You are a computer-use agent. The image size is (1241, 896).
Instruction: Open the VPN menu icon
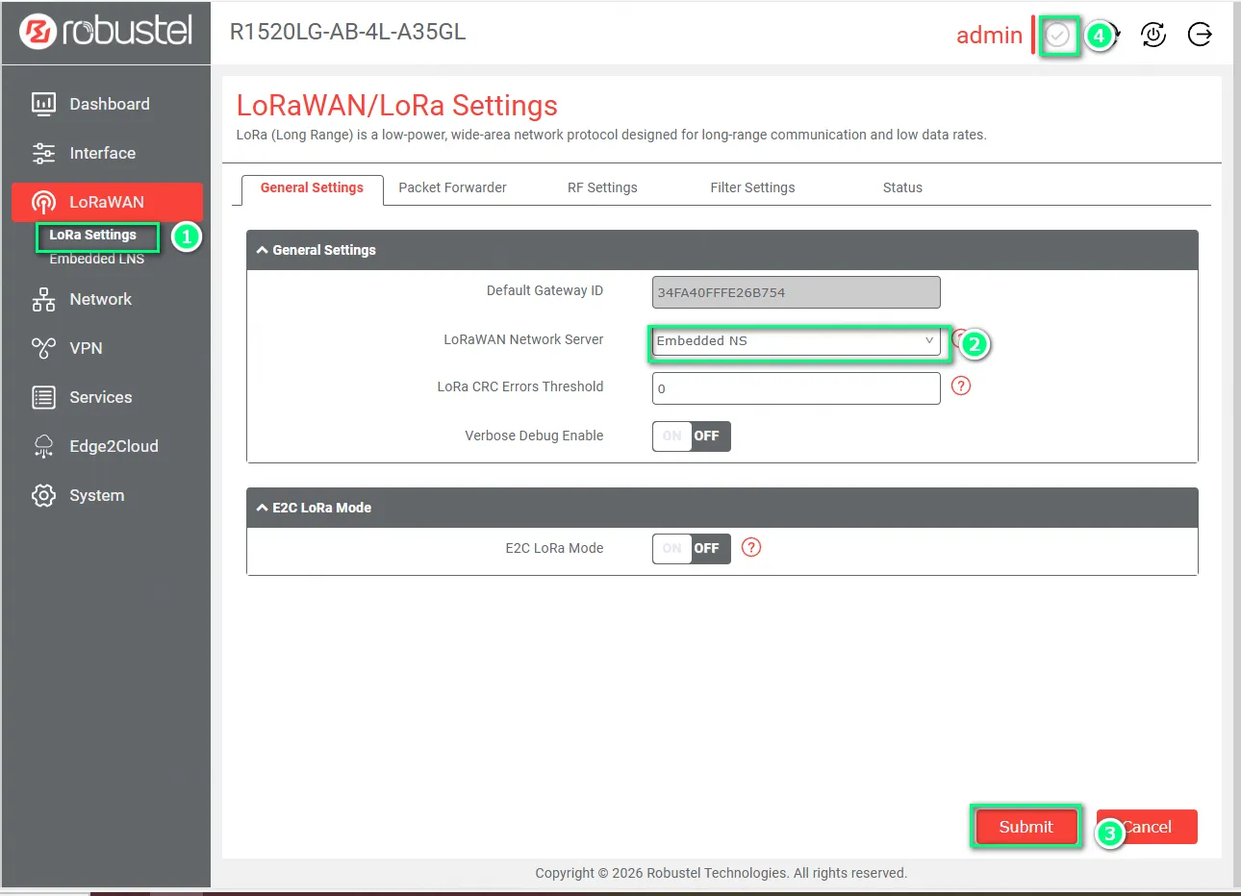click(x=43, y=348)
